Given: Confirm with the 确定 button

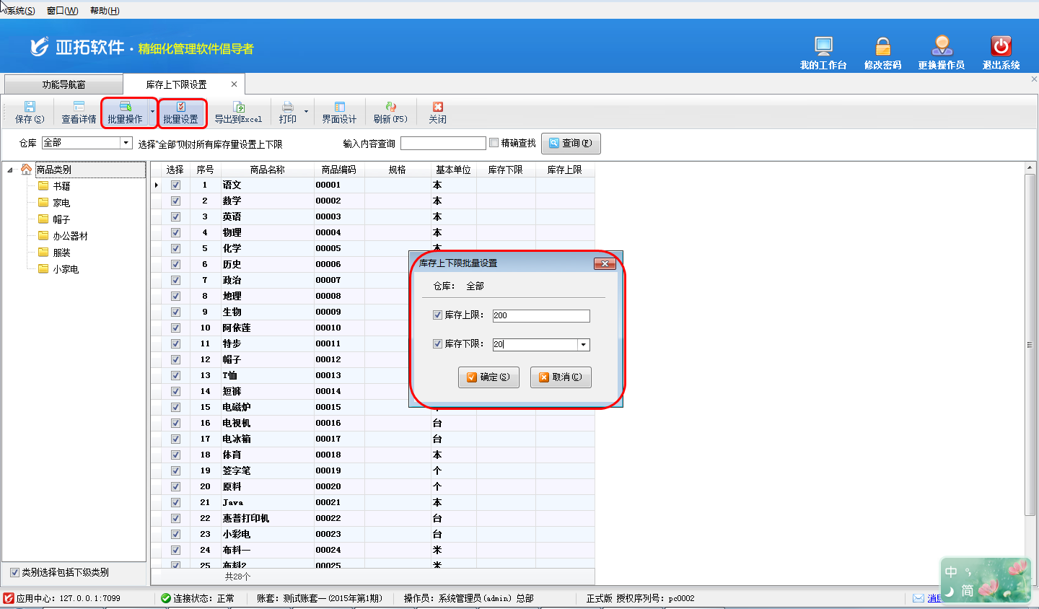Looking at the screenshot, I should tap(488, 377).
